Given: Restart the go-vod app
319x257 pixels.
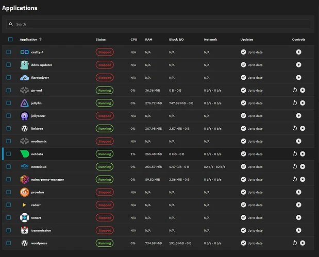Looking at the screenshot, I should pyautogui.click(x=294, y=90).
